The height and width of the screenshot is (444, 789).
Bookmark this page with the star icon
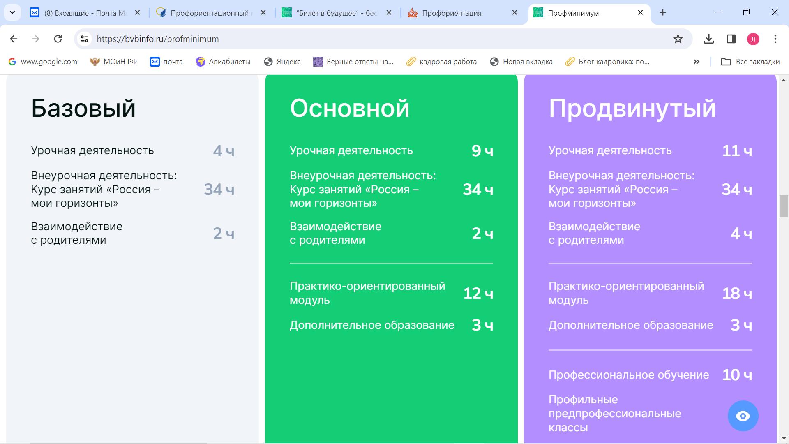[x=678, y=39]
